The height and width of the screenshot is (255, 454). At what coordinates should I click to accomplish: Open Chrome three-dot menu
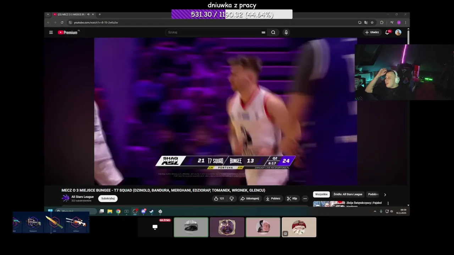coord(405,22)
